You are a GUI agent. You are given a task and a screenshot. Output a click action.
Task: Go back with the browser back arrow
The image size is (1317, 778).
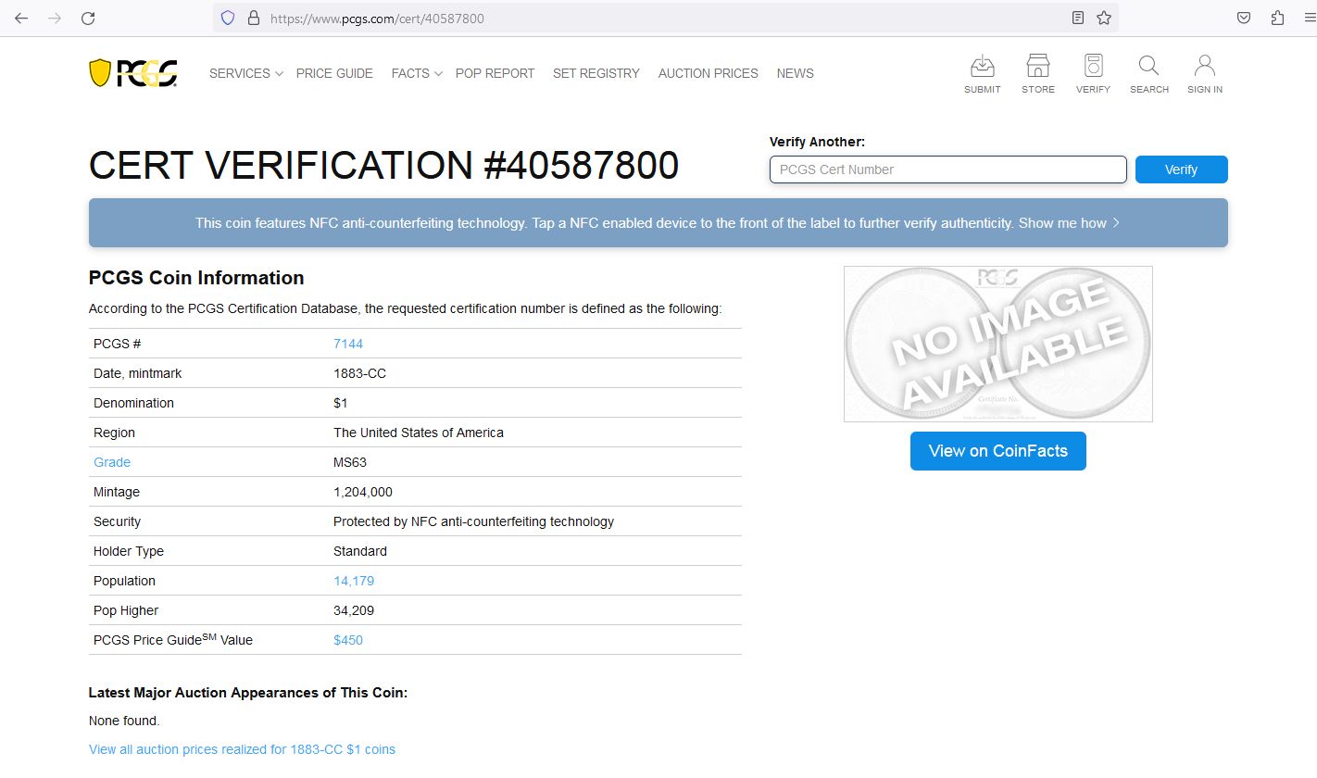[21, 18]
